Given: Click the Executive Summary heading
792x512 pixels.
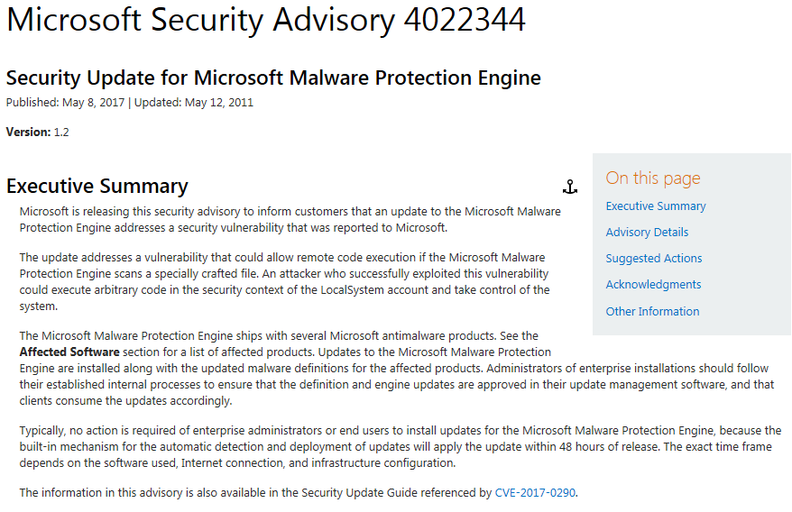Looking at the screenshot, I should (97, 187).
